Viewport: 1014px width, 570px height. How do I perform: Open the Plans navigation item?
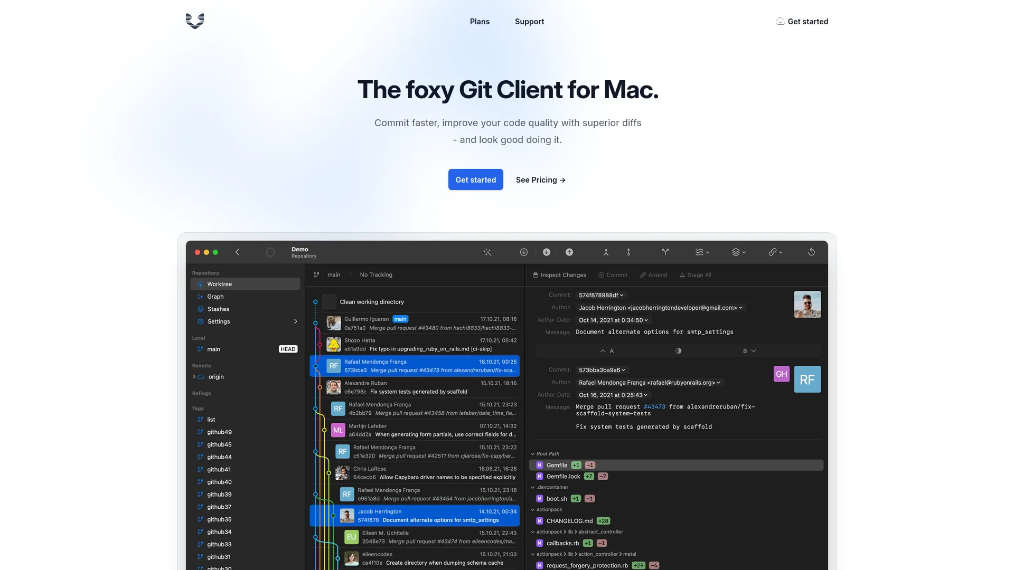click(480, 22)
